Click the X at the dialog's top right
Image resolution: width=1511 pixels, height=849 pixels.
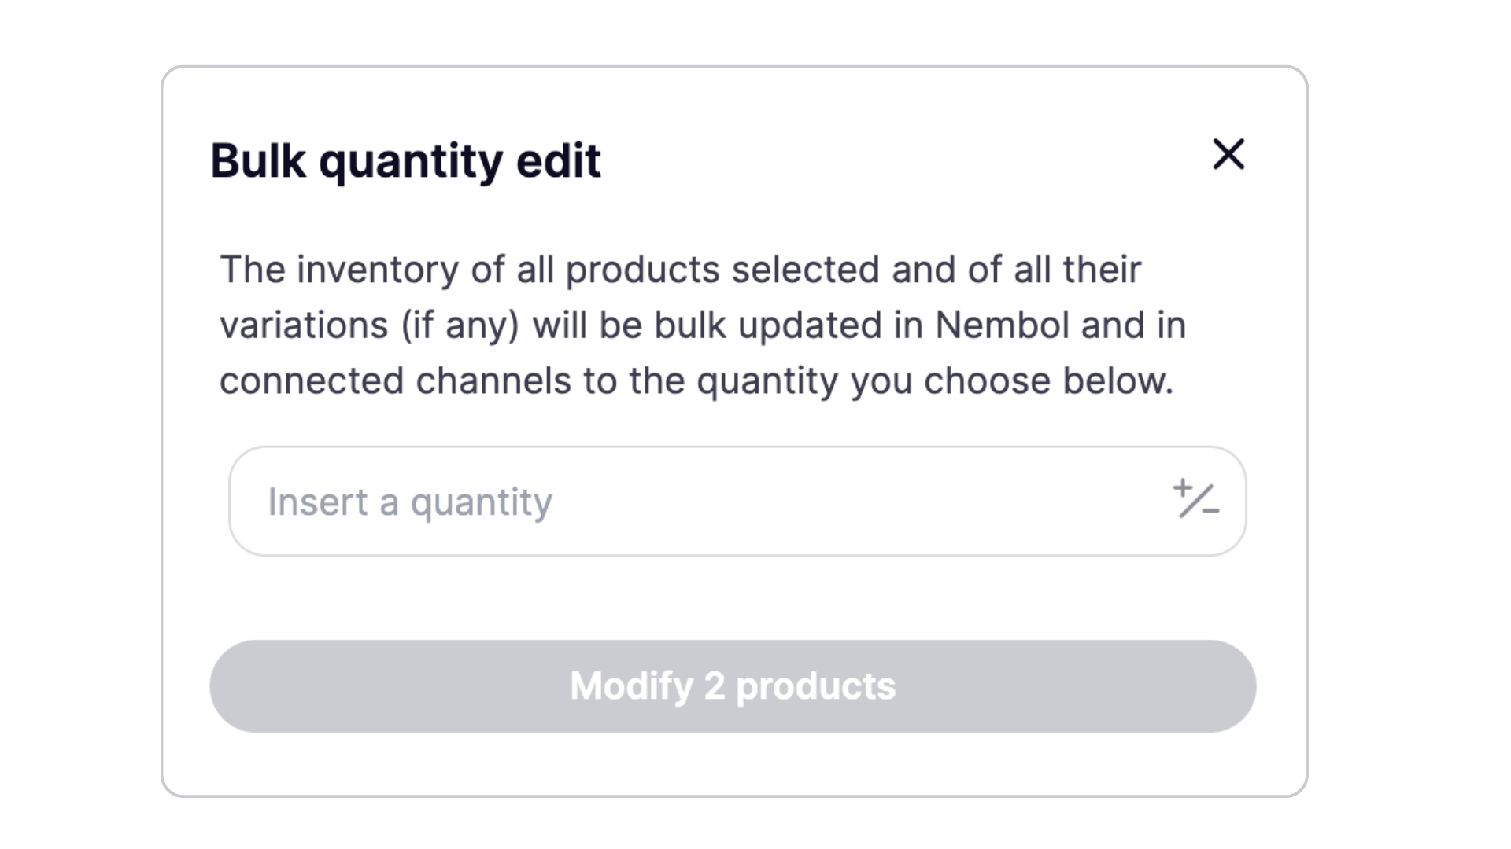pyautogui.click(x=1228, y=154)
